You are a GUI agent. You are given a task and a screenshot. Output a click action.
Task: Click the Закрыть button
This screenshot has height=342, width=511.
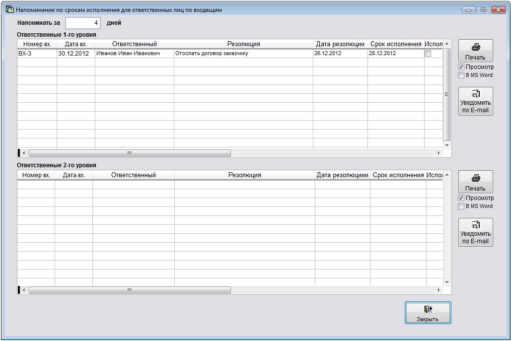428,313
